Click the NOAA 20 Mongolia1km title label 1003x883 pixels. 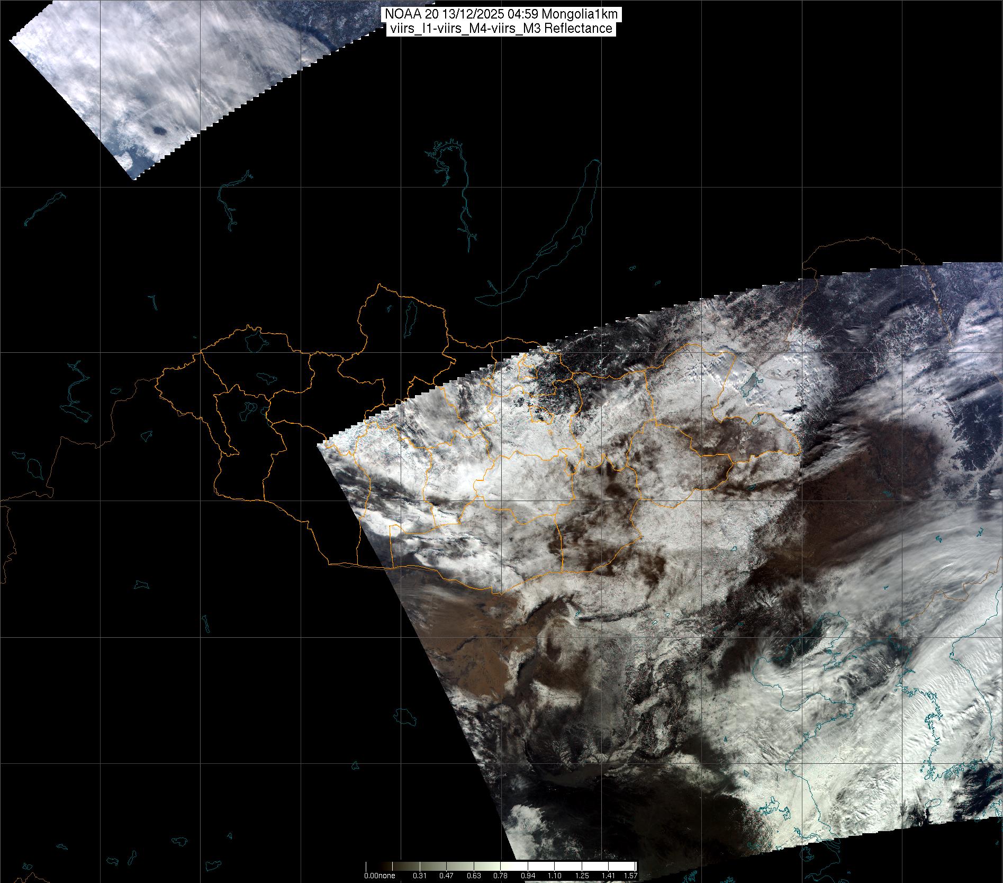click(501, 15)
